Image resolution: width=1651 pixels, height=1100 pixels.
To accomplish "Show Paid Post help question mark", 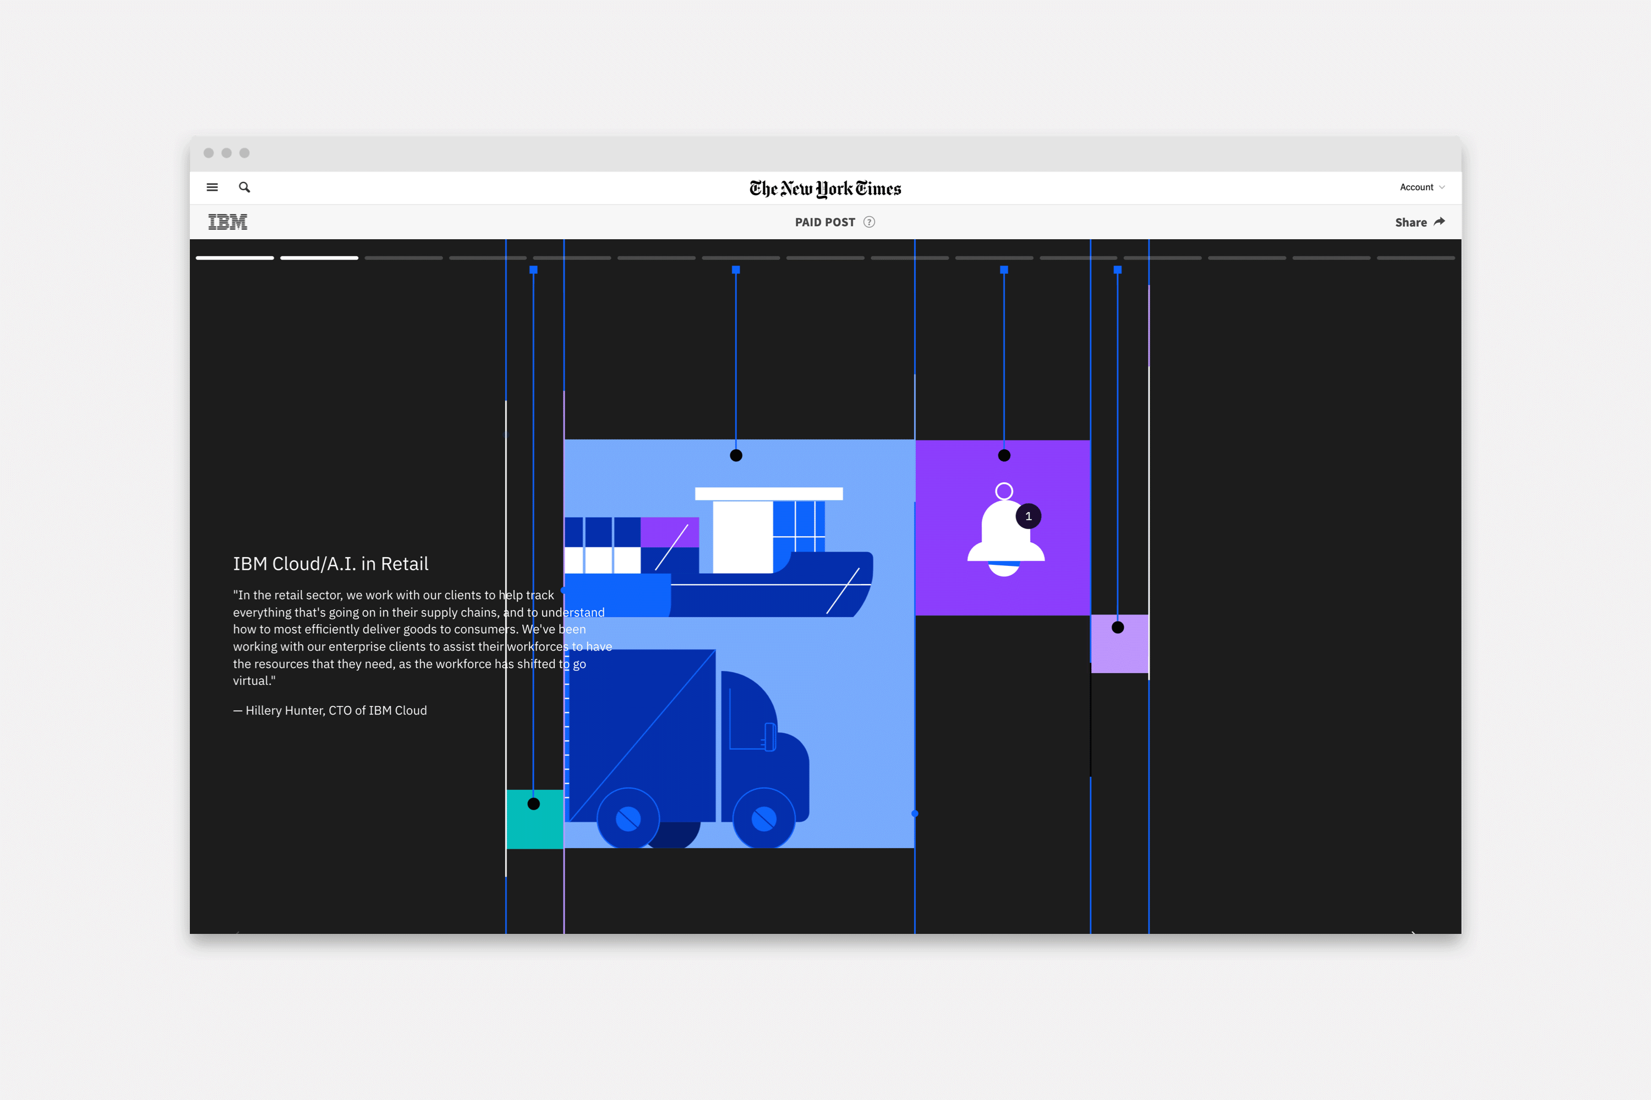I will point(869,222).
